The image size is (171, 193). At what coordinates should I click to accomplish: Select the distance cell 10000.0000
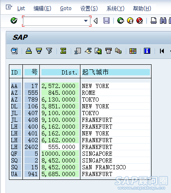coord(60,154)
